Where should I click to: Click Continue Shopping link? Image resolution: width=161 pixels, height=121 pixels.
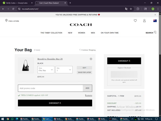(x=88, y=50)
